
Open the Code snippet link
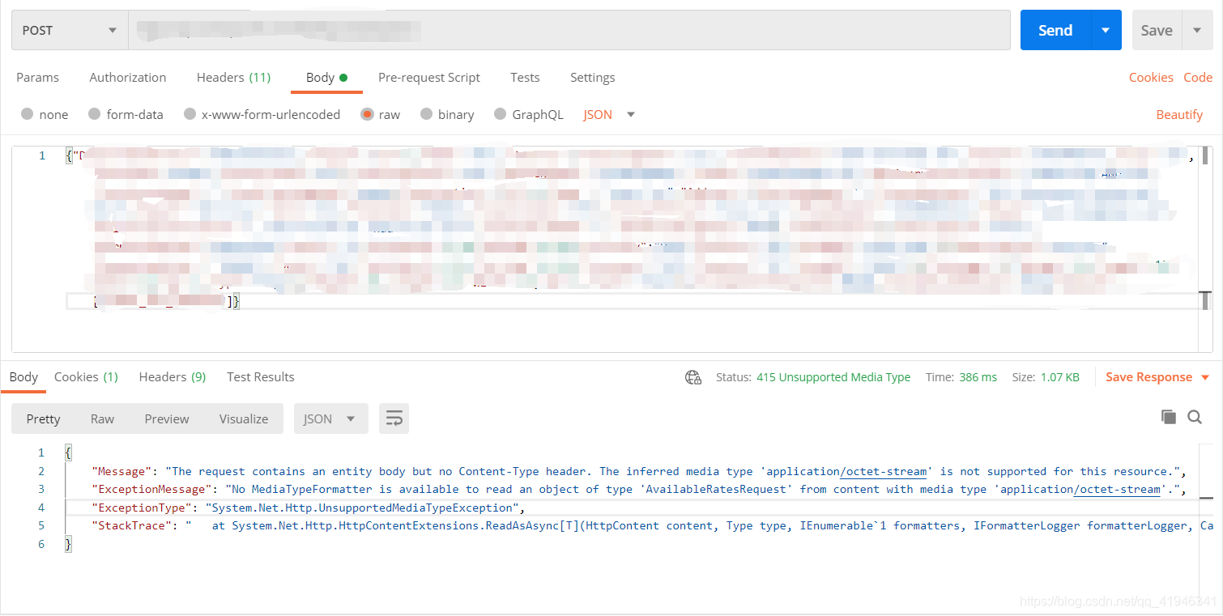point(1198,77)
